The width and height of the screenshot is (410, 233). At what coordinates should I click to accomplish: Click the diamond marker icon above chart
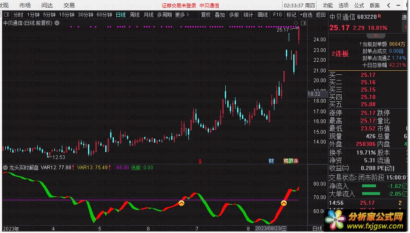(296, 23)
